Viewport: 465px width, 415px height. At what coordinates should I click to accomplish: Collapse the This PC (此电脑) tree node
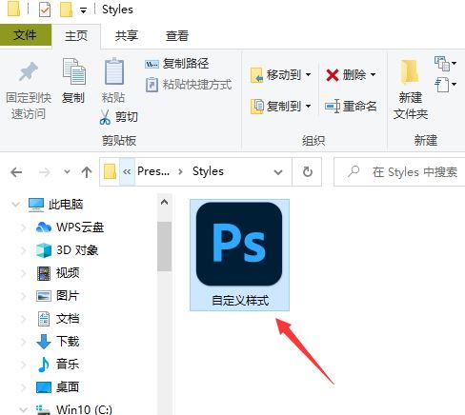point(16,204)
